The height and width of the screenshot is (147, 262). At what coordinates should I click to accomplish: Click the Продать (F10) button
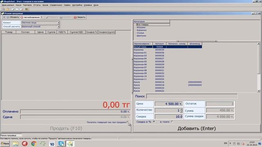(66, 128)
